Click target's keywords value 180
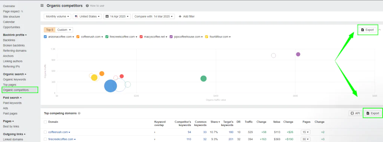The height and width of the screenshot is (142, 383). 231,132
